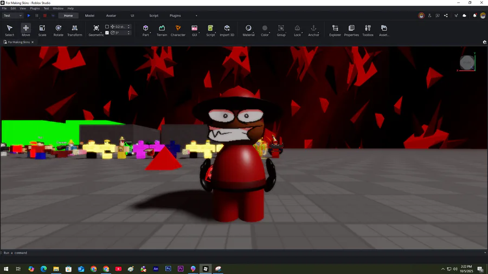Screen dimensions: 488x274
Task: Click the Group tool
Action: pyautogui.click(x=281, y=30)
